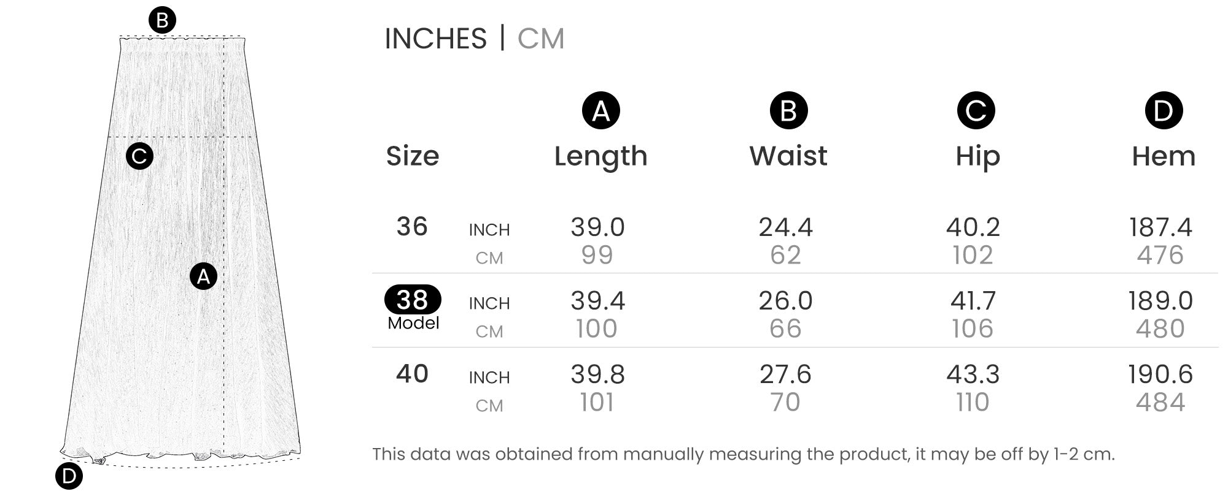Select size 36 row label

click(x=412, y=227)
